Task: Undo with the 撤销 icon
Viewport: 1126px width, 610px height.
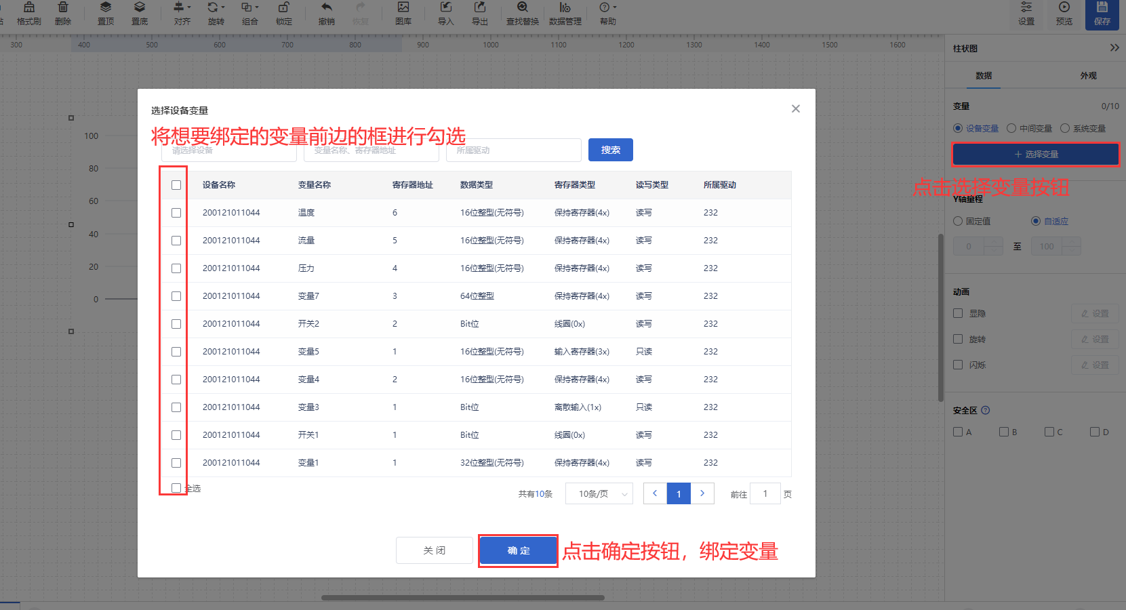Action: click(327, 14)
